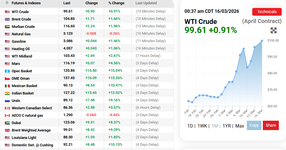Click the DME Oman row name
Image resolution: width=286 pixels, height=150 pixels.
coord(21,79)
